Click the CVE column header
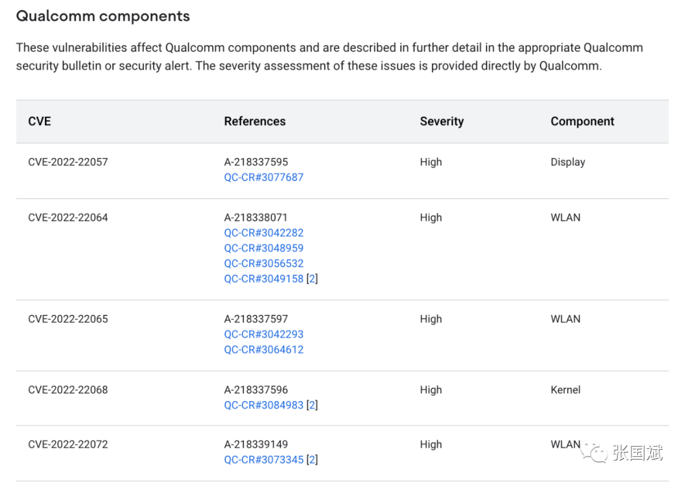Viewport: 685px width, 483px height. (39, 121)
